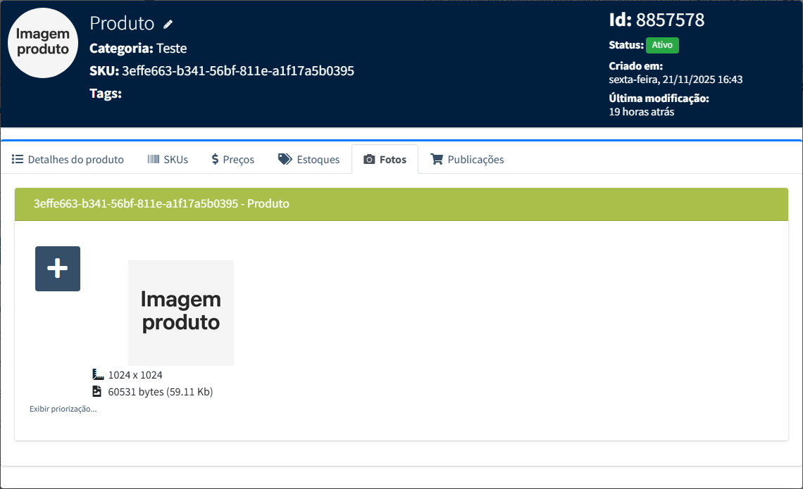Select the Fotos tab
The image size is (803, 489).
(385, 160)
